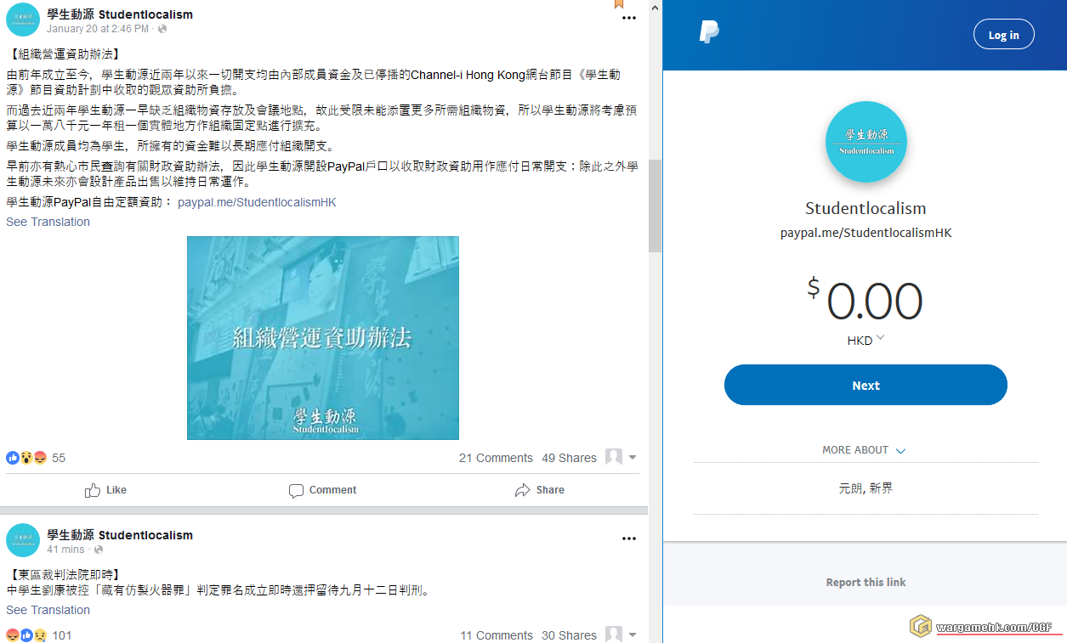Click Report this link on PayPal page
This screenshot has width=1067, height=643.
pyautogui.click(x=866, y=582)
